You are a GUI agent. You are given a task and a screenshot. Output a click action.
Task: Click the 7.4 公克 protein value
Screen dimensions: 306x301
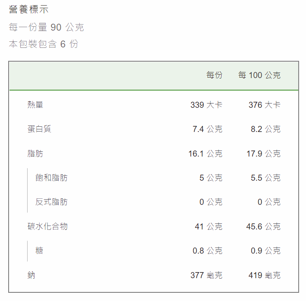[x=207, y=129]
